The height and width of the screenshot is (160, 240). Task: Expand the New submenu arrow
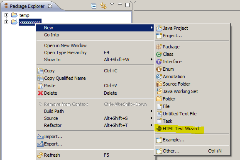click(152, 28)
